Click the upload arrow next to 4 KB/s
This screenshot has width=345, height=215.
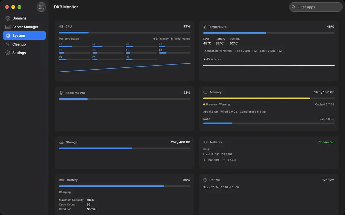(224, 160)
